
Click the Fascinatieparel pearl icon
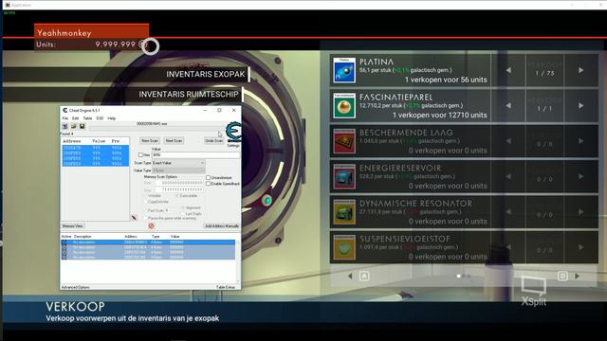(x=344, y=105)
